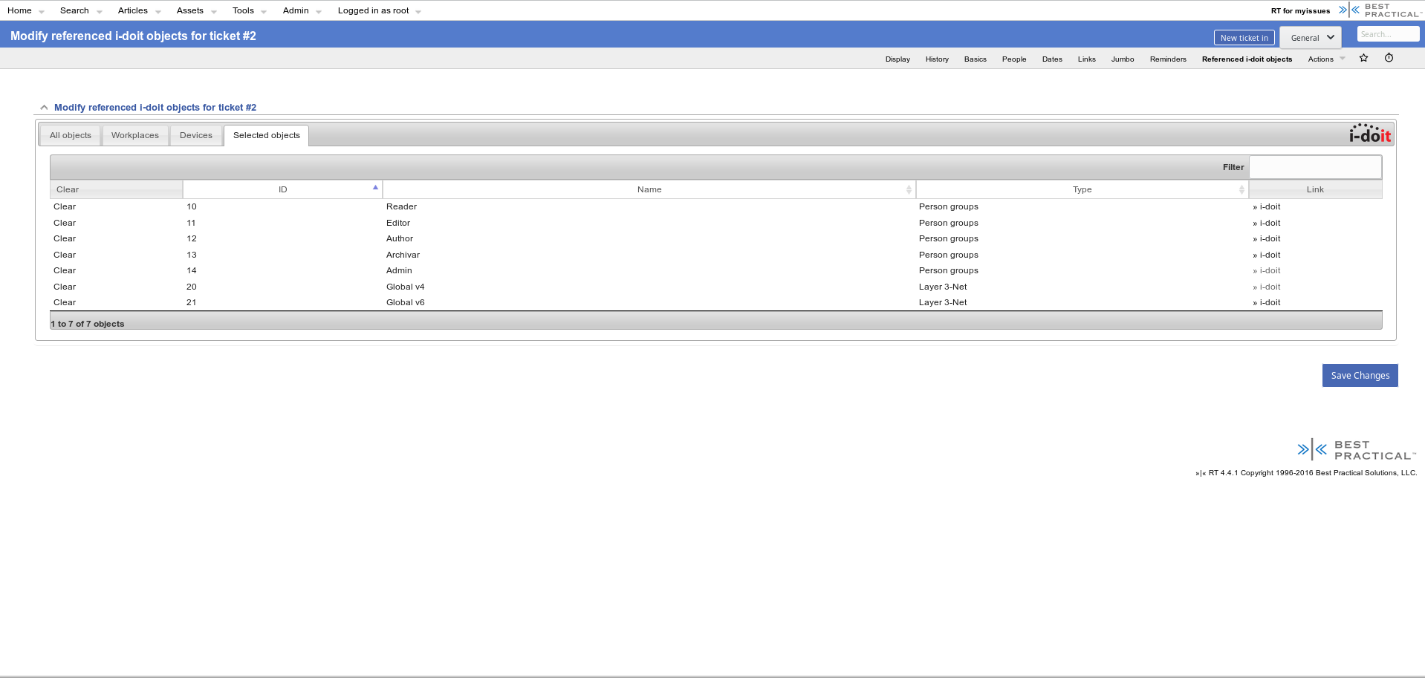The width and height of the screenshot is (1425, 678).
Task: Open Referenced i-doit objects page
Action: coord(1247,59)
